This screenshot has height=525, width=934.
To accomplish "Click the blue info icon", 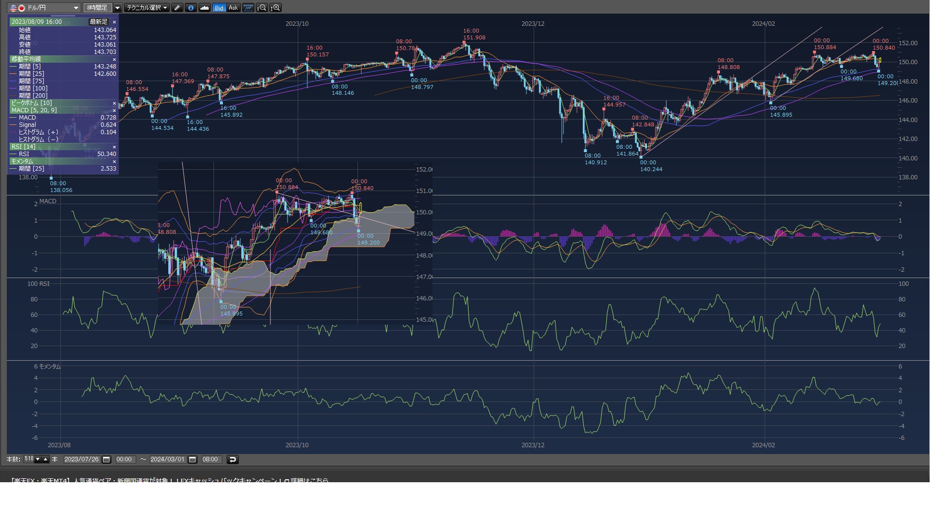I will click(191, 8).
